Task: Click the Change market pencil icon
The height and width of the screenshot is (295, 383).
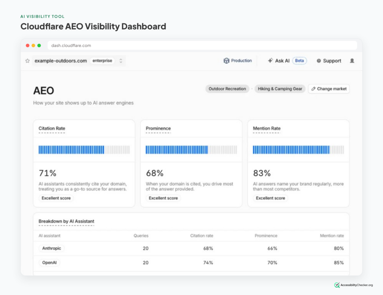Action: (x=313, y=89)
